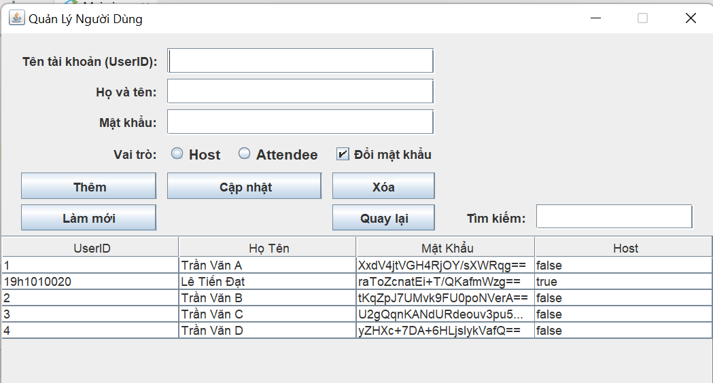Select the Trần Văn C table row

tap(357, 314)
